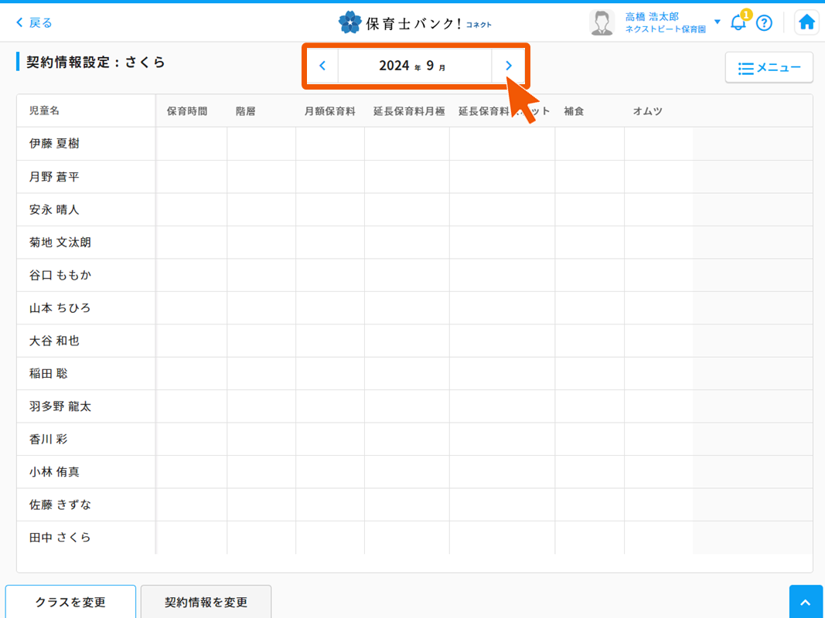
Task: Select the row for 谷口 ももか
Action: 85,275
